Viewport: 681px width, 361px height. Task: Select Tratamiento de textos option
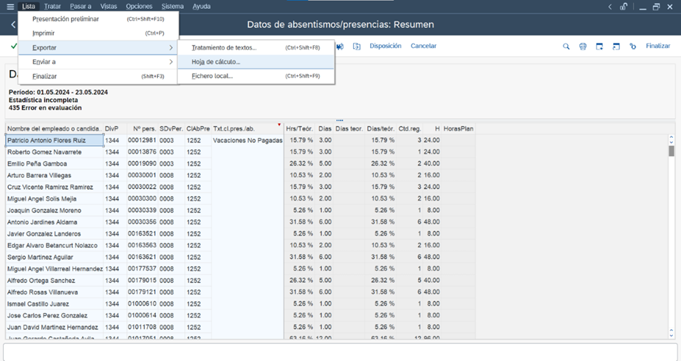(224, 48)
